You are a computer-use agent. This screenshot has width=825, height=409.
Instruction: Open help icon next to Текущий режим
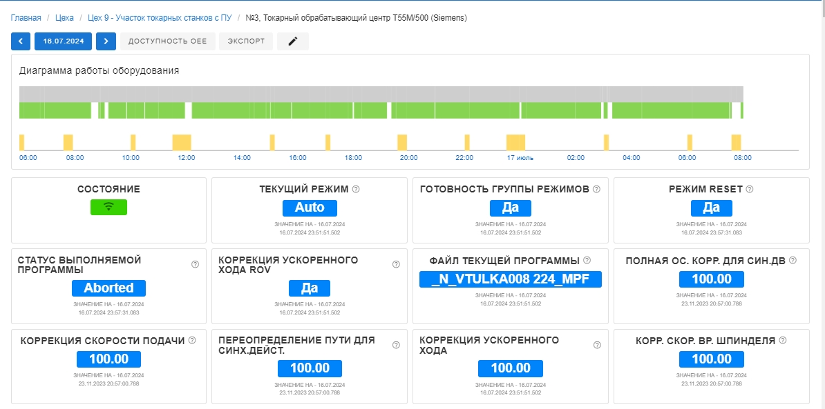[x=357, y=189]
